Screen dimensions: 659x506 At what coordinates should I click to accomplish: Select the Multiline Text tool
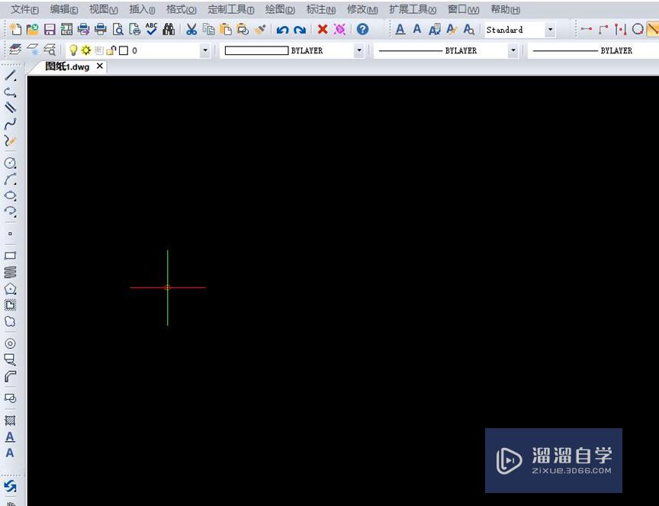pyautogui.click(x=10, y=437)
